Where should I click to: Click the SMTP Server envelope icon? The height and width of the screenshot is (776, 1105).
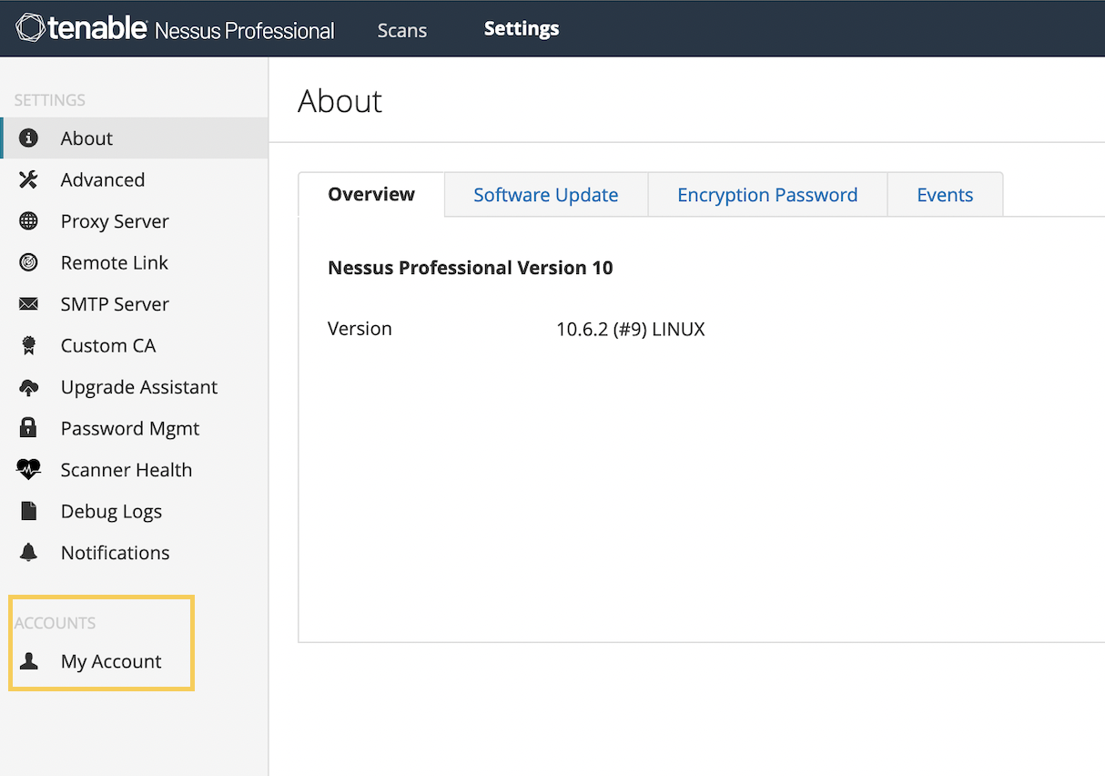pos(28,304)
